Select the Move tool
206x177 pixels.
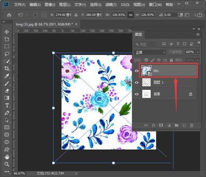tap(7, 32)
